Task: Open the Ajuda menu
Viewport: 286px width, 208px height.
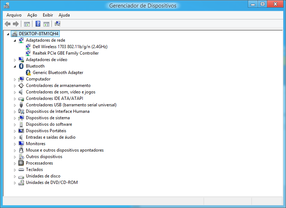Action: pyautogui.click(x=64, y=15)
